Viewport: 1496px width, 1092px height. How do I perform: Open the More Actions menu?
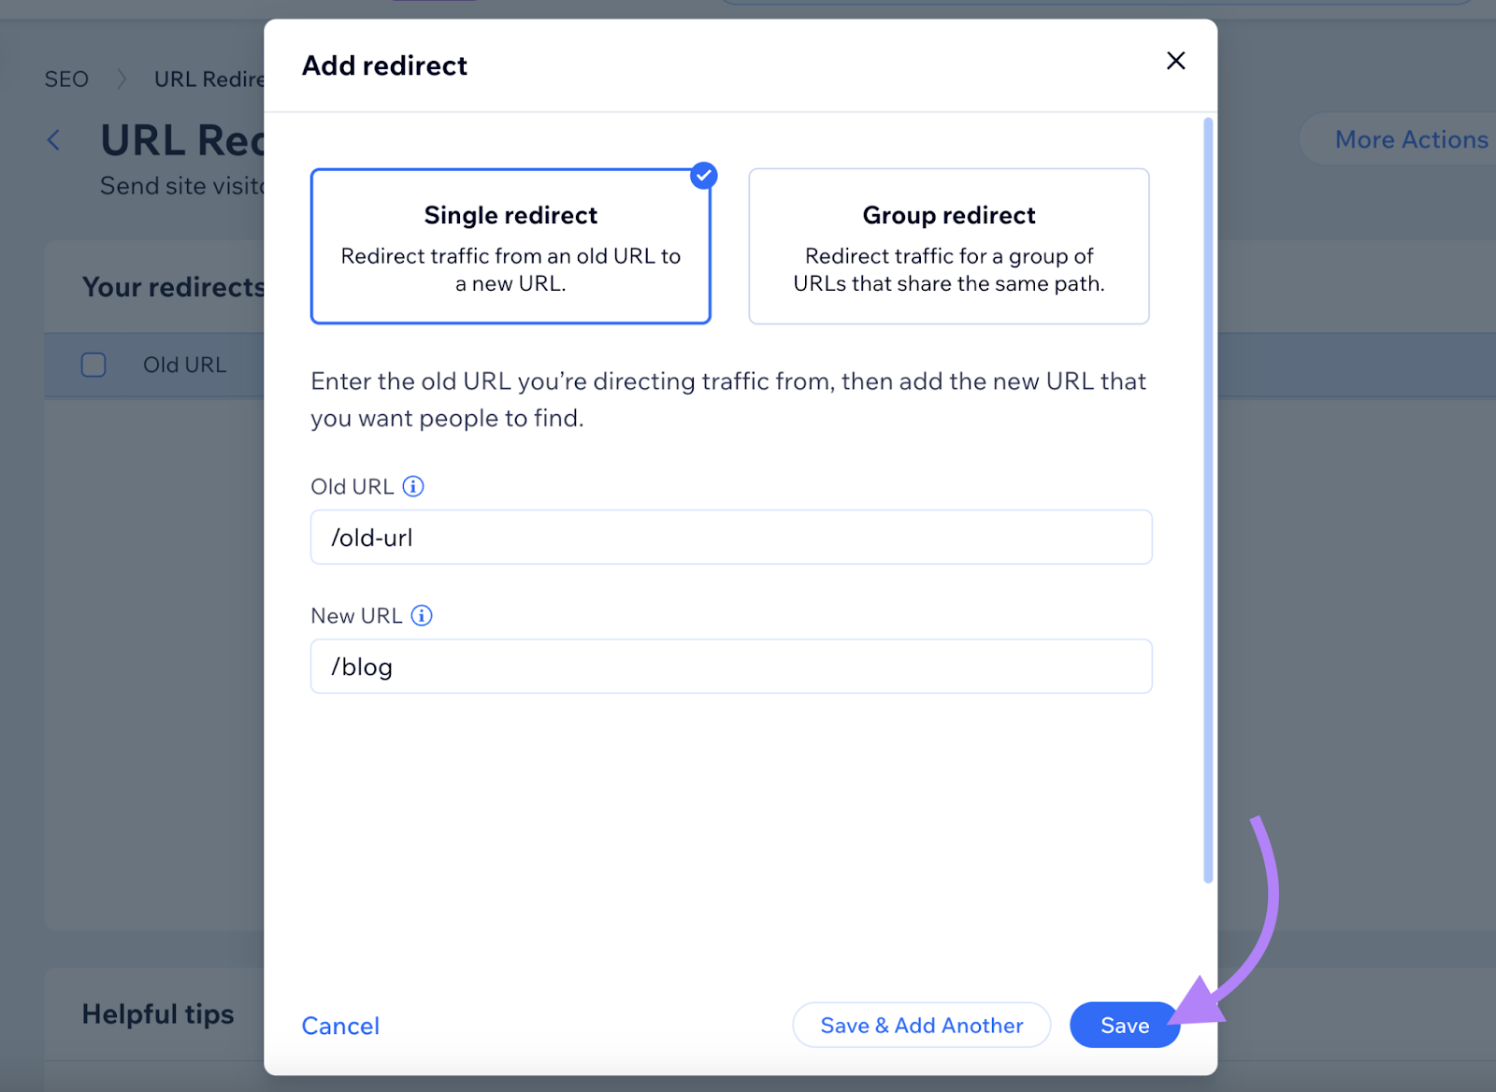tap(1410, 138)
